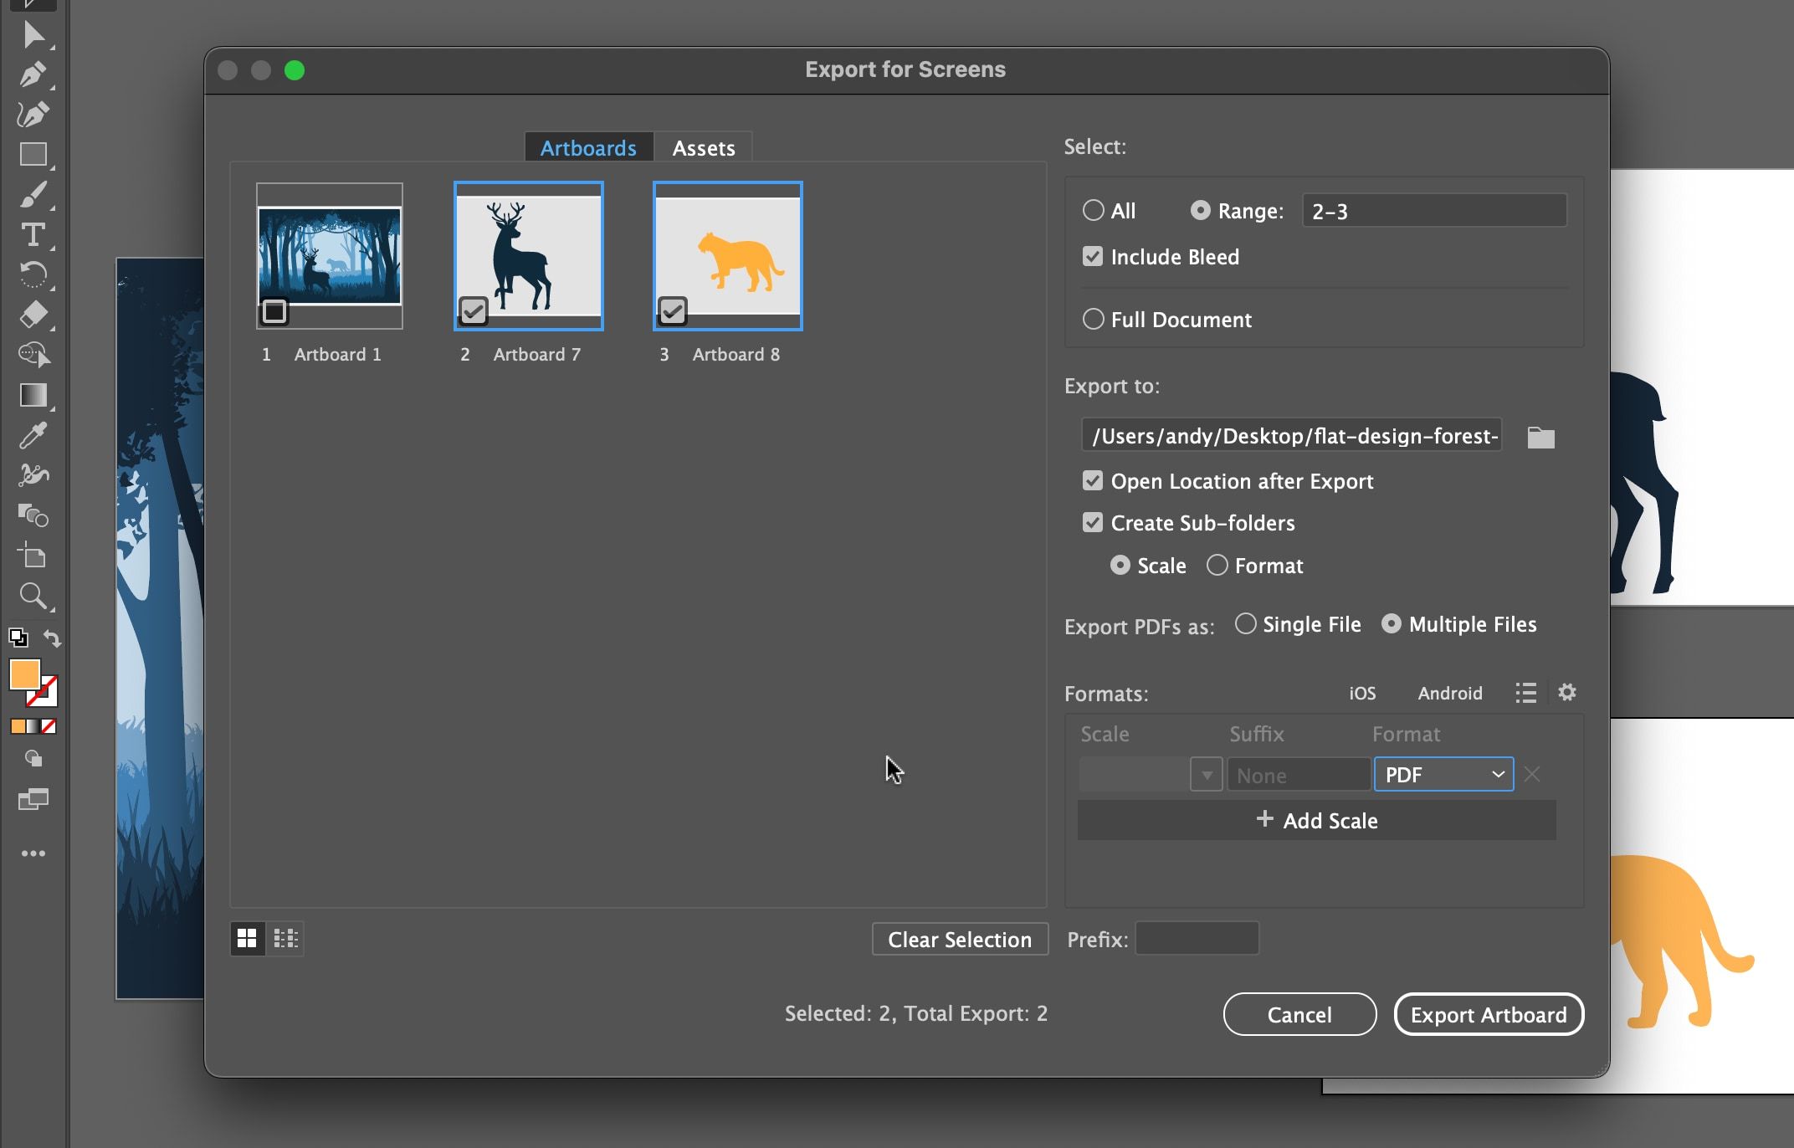This screenshot has width=1794, height=1148.
Task: Select the Rectangle tool
Action: (x=33, y=154)
